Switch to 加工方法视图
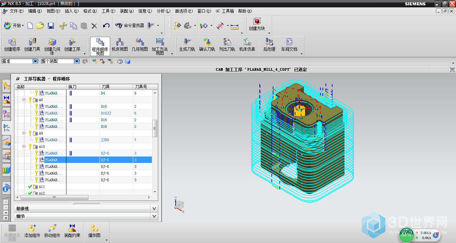Screen dimensions: 456x243 point(160,46)
